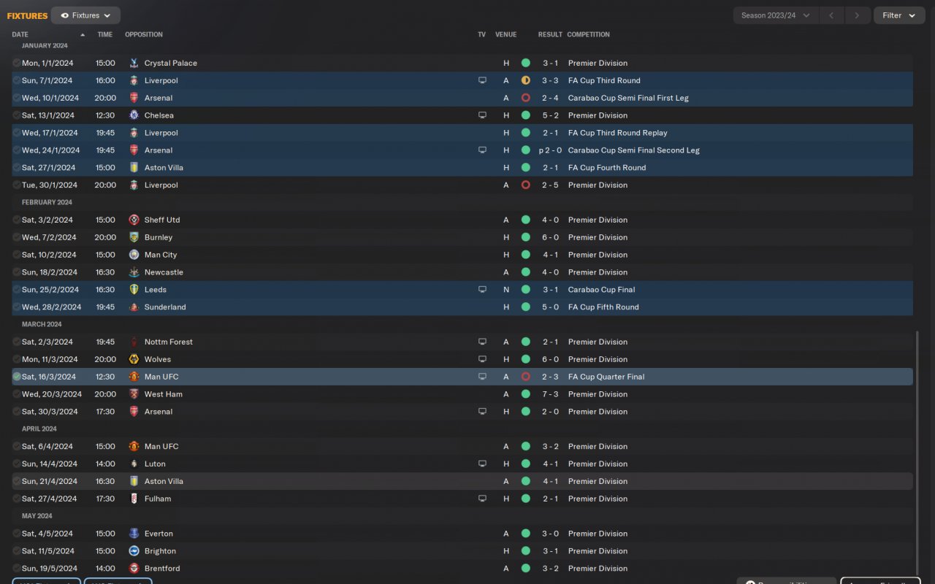Click the red loss indicator for Man UFC FA Cup
Screen dimensions: 935x584
525,377
